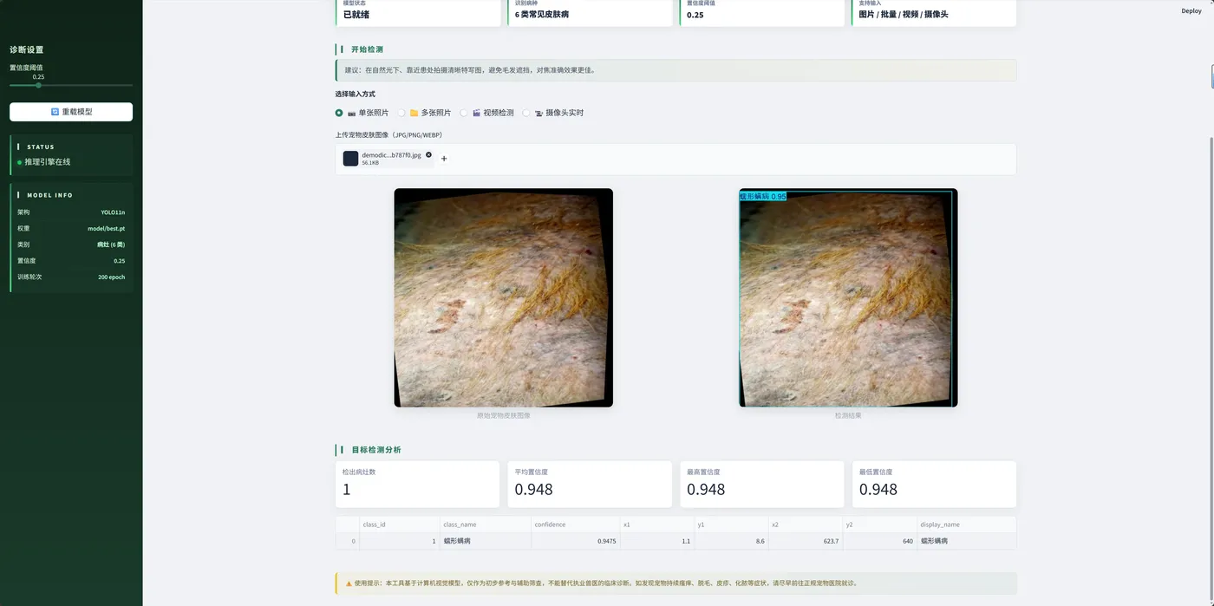Open the Deploy button
The width and height of the screenshot is (1214, 606).
(1191, 11)
